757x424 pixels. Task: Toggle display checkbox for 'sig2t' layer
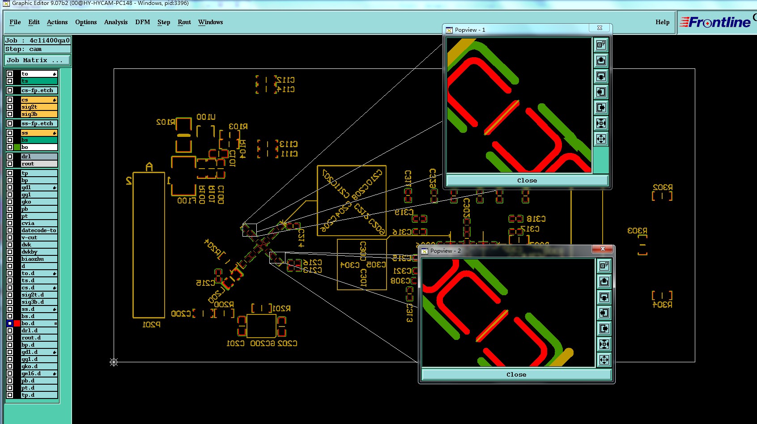coord(10,107)
